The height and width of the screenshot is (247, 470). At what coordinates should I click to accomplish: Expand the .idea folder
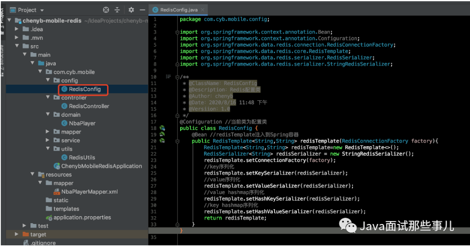(17, 29)
